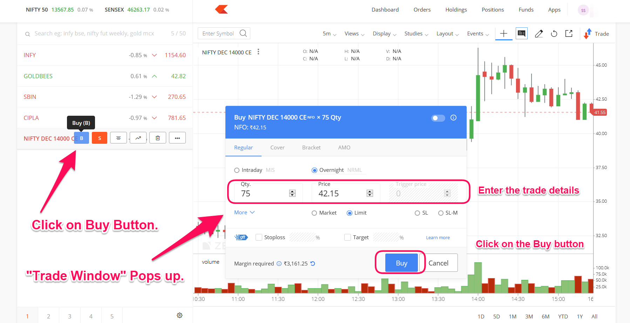630x323 pixels.
Task: Switch to Cover order tab
Action: point(277,148)
